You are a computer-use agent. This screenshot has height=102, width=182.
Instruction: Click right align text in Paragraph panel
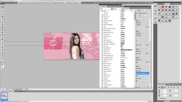click(165, 87)
